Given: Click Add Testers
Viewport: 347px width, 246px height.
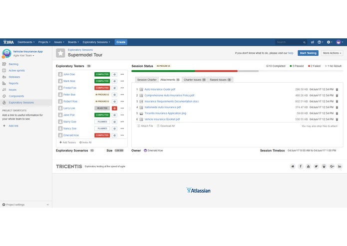Looking at the screenshot, I should [68, 142].
